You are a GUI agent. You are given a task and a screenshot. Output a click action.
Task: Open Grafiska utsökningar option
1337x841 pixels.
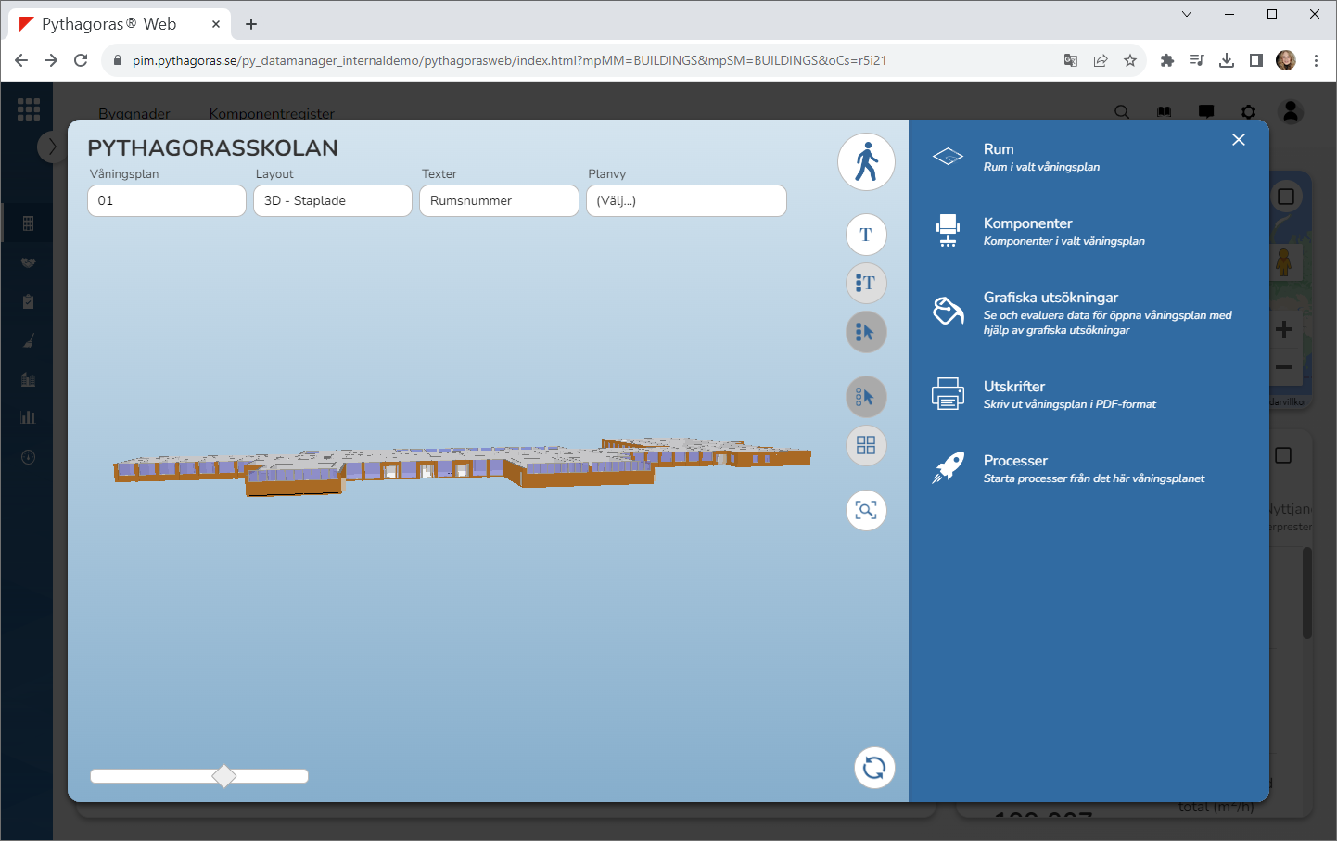tap(1050, 298)
